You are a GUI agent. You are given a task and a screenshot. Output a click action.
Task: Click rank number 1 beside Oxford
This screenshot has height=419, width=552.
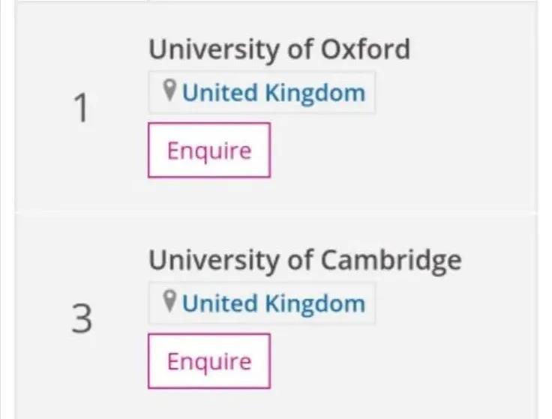coord(81,108)
